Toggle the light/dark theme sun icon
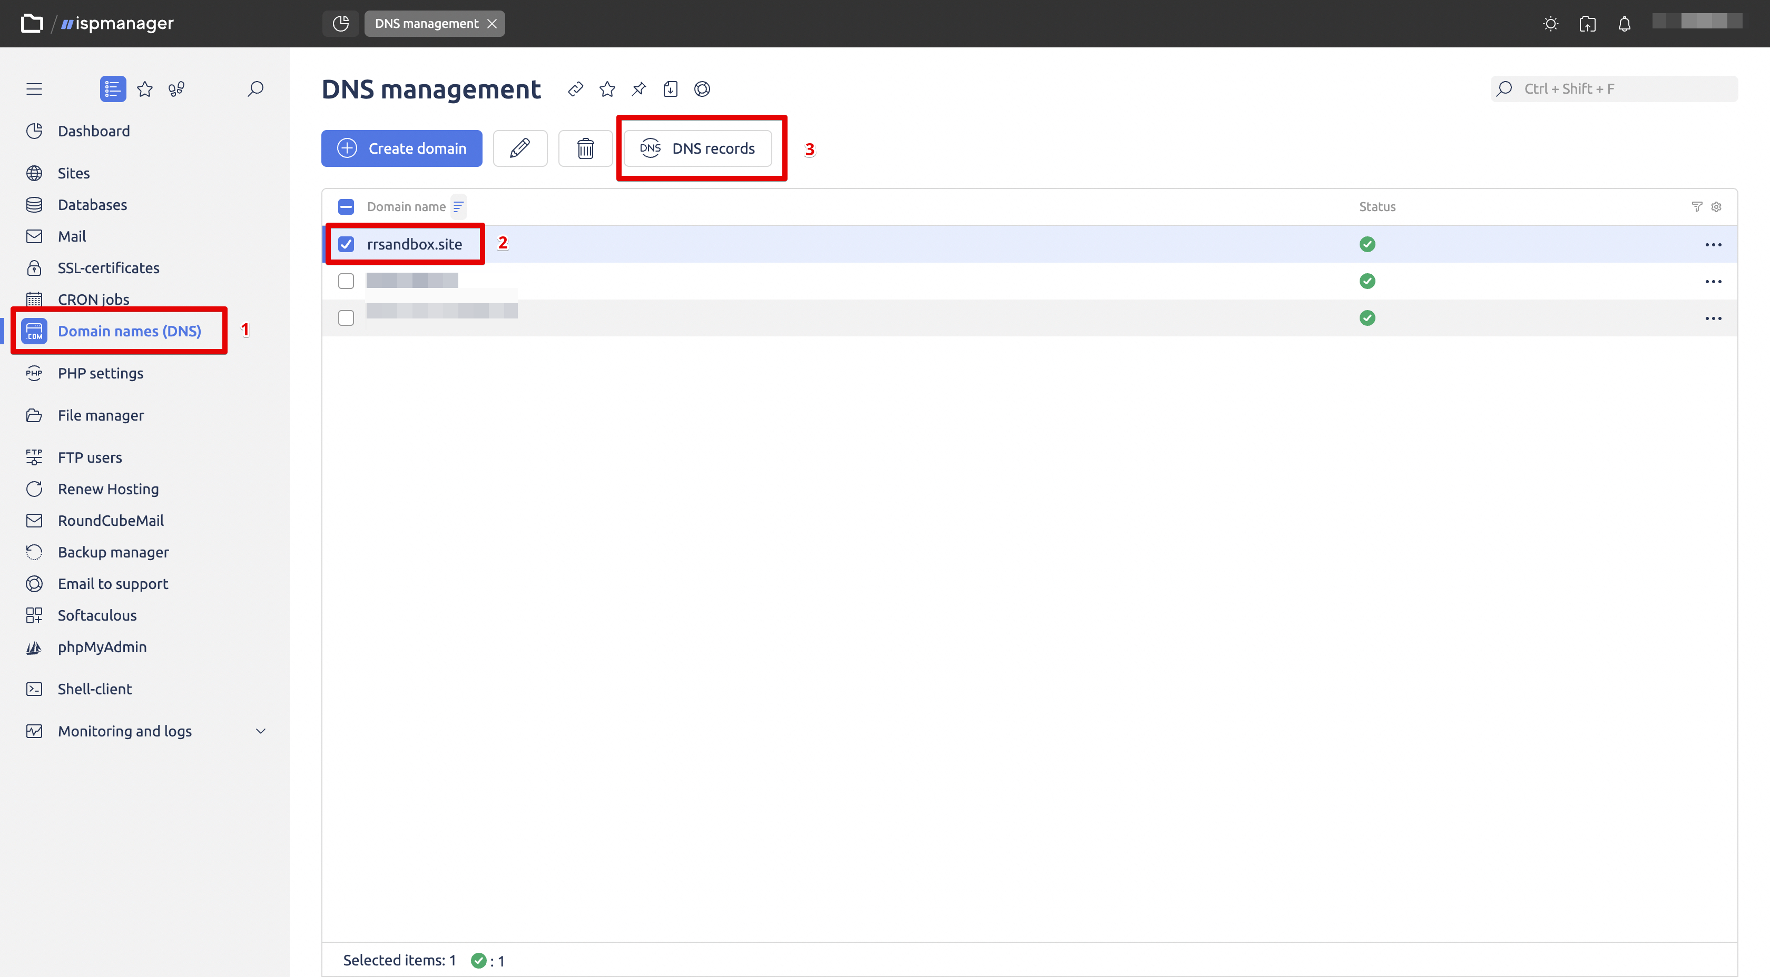This screenshot has width=1770, height=977. click(x=1551, y=24)
